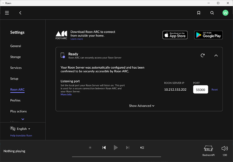
Task: Click the playback seek bar
Action: click(x=116, y=157)
